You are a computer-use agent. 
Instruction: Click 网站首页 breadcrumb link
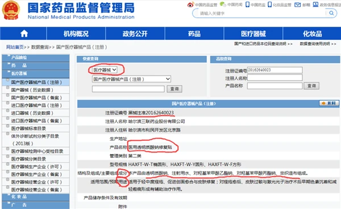coord(15,47)
